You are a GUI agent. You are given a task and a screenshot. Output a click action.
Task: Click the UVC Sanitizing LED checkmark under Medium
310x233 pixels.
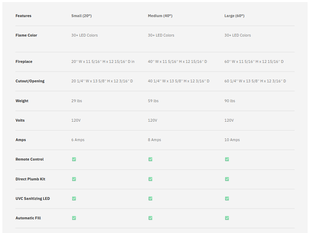151,198
